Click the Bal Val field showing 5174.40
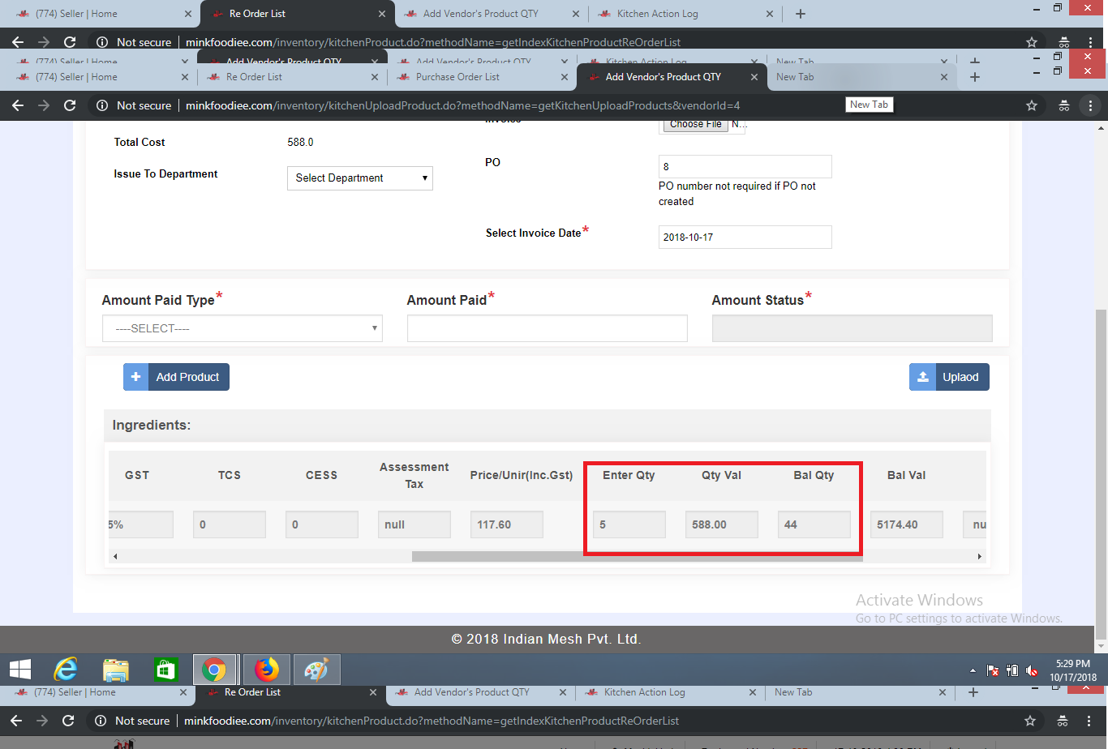Screen dimensions: 1108x749 [x=907, y=524]
